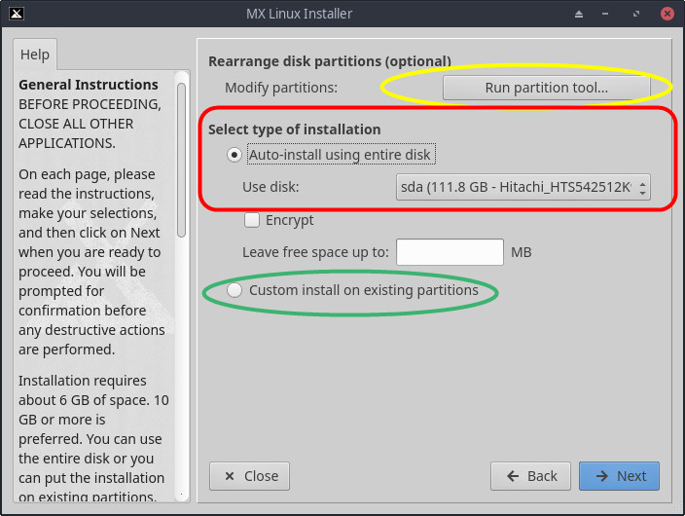Screen dimensions: 685x516
Task: Go Back to the previous page
Action: point(530,476)
